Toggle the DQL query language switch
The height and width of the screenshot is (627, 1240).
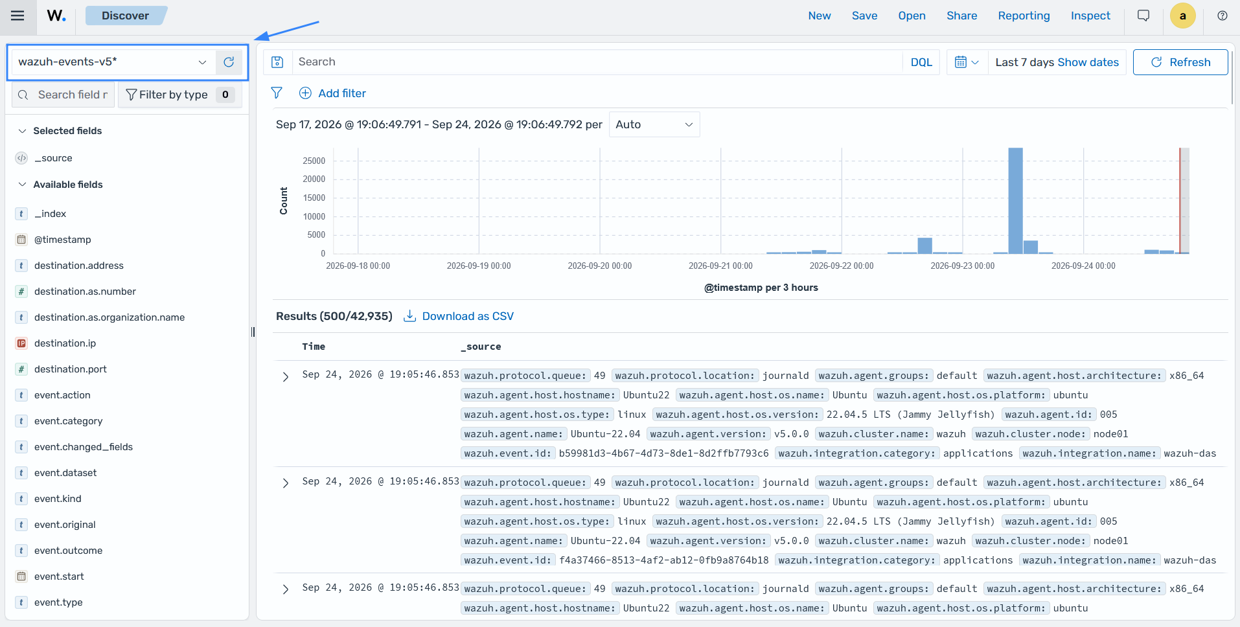click(921, 62)
